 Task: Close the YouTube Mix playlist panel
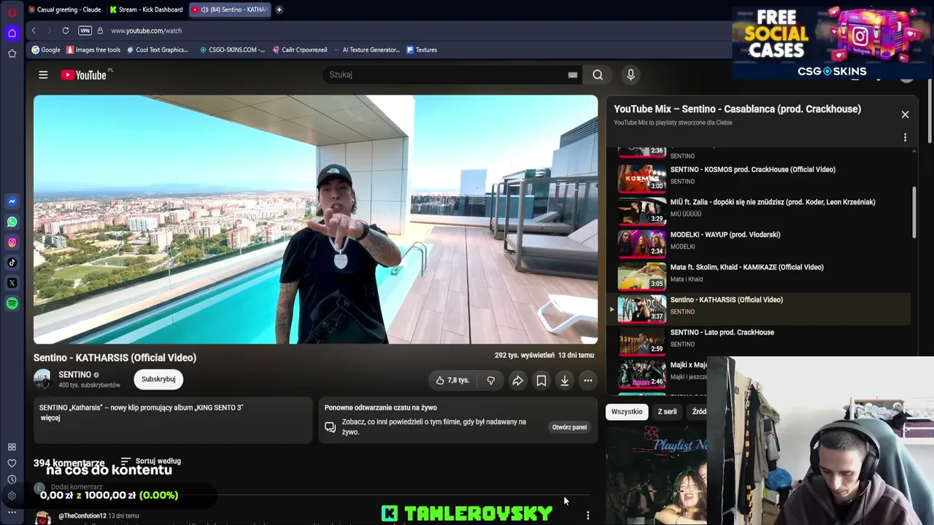906,114
